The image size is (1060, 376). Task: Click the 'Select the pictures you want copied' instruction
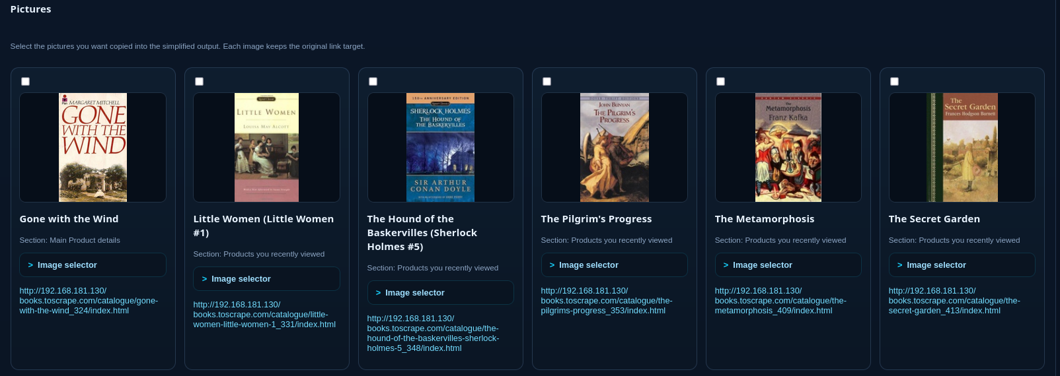187,46
